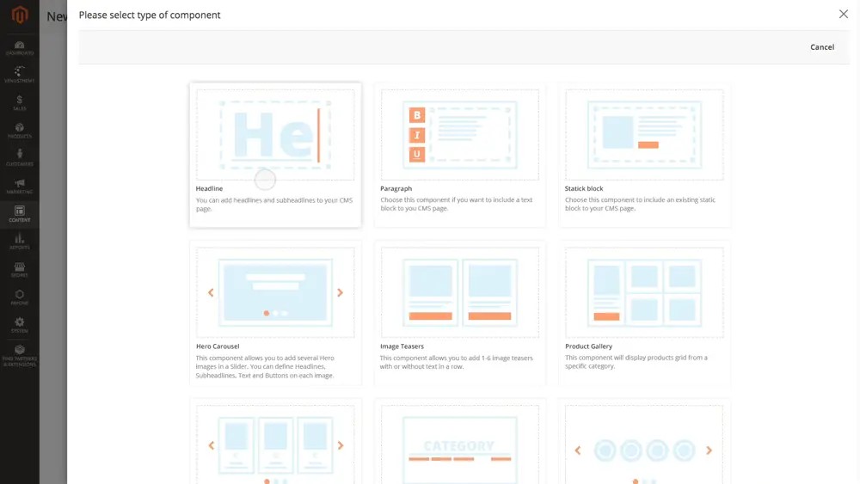The image size is (860, 484).
Task: Open Find Partners & Extensions
Action: pos(20,356)
